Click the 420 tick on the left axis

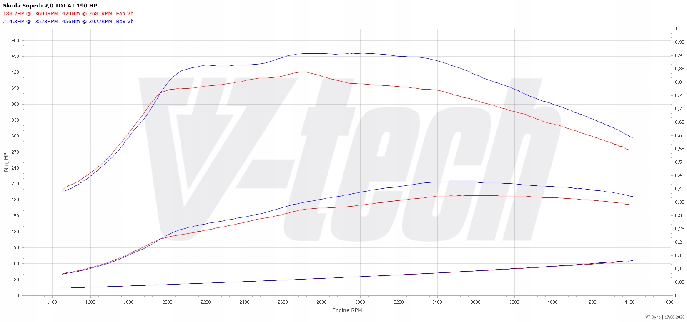[x=15, y=72]
